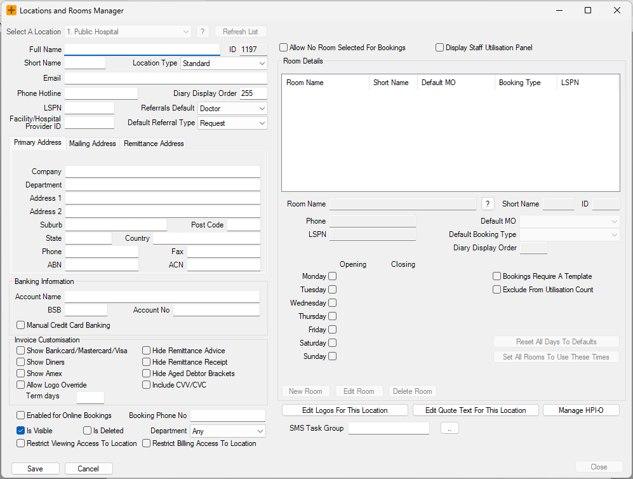The width and height of the screenshot is (633, 479).
Task: Click the question mark beside Select A Location
Action: tap(203, 32)
